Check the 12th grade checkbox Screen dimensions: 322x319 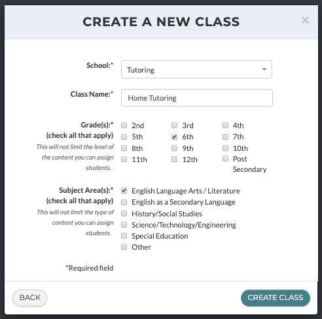(174, 159)
